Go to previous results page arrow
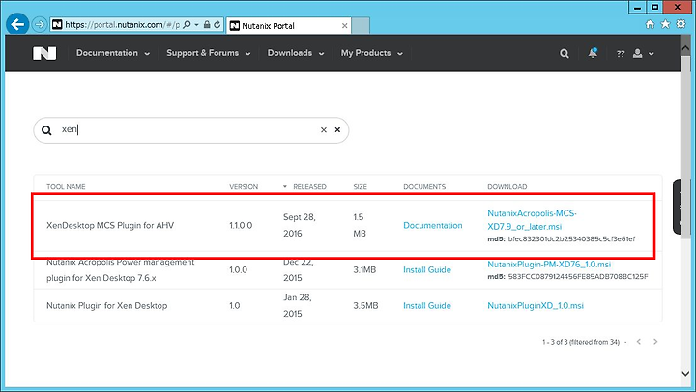The height and width of the screenshot is (392, 696). 639,342
